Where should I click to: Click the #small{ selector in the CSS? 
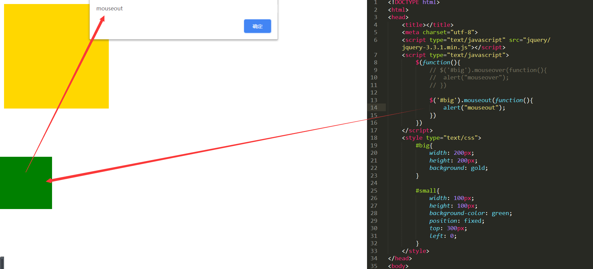427,191
